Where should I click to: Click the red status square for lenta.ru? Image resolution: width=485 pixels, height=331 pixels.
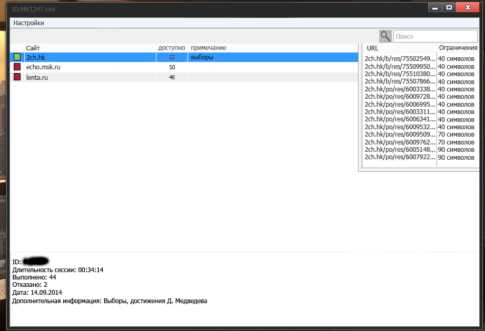(x=17, y=77)
